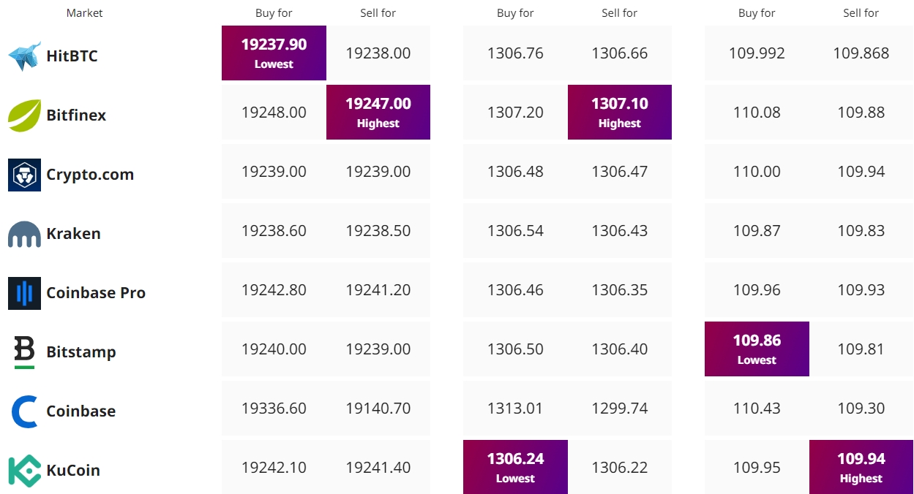Viewport: 914px width, 494px height.
Task: Click the Coinbase Pro sell price 19241.20
Action: pos(378,290)
